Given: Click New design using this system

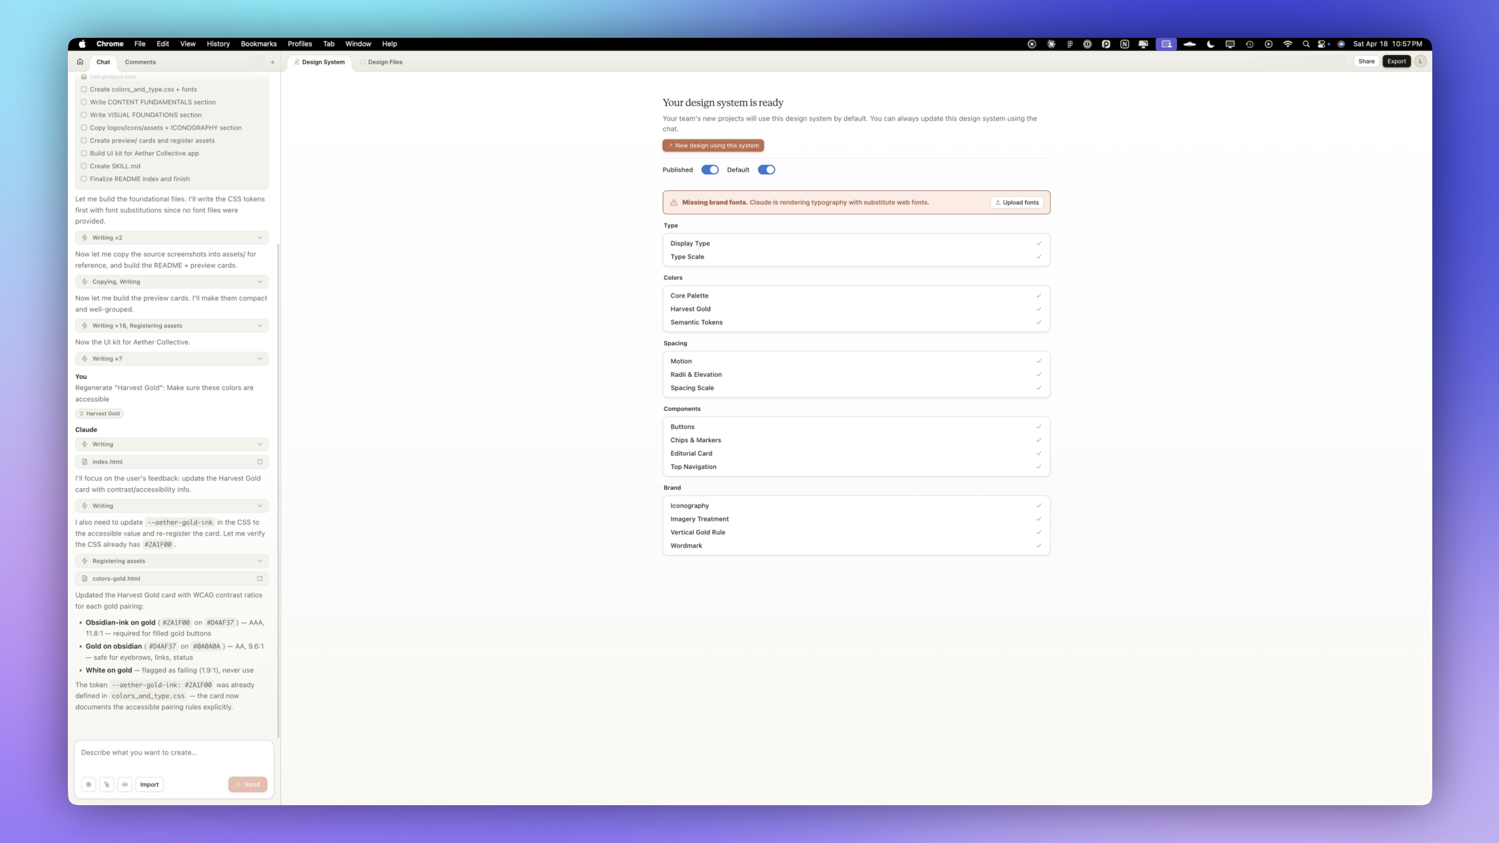Looking at the screenshot, I should point(713,146).
